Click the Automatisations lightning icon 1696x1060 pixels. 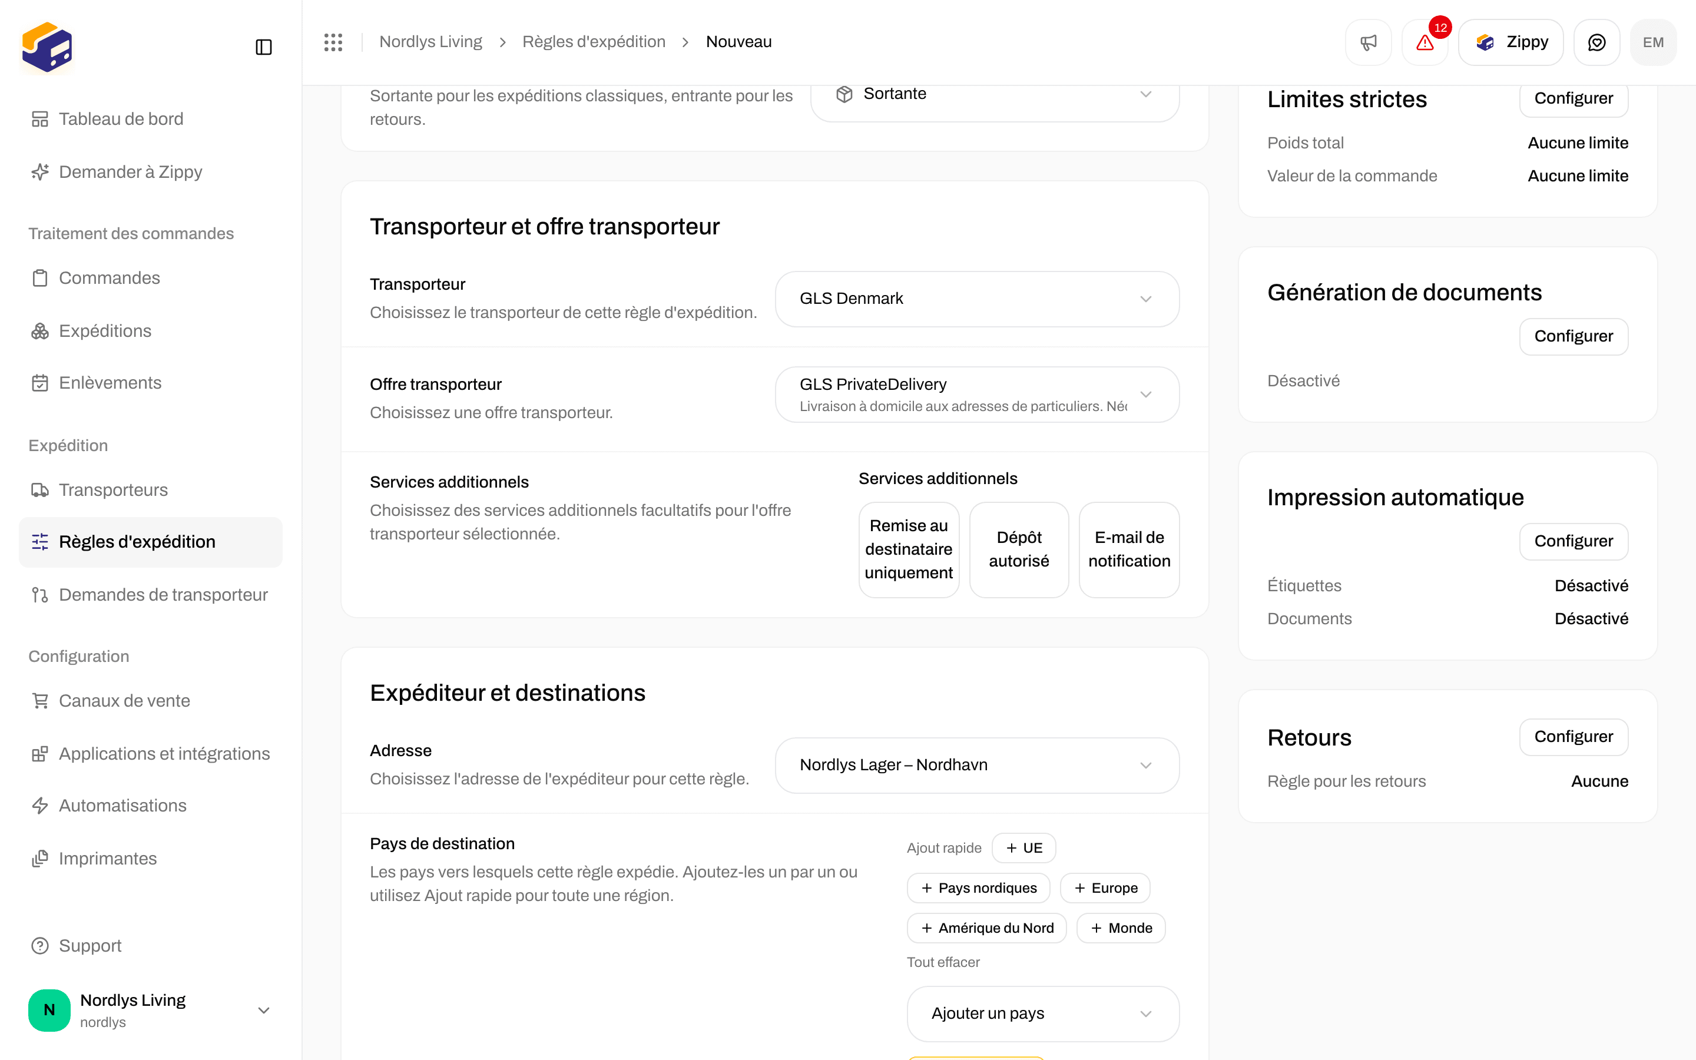(40, 806)
